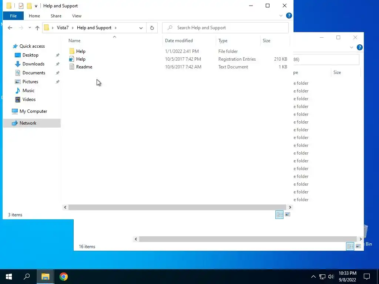This screenshot has height=284, width=379.
Task: Select the Help registration entries file icon
Action: click(71, 59)
